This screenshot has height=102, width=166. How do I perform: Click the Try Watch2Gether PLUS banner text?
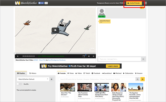(x=72, y=66)
